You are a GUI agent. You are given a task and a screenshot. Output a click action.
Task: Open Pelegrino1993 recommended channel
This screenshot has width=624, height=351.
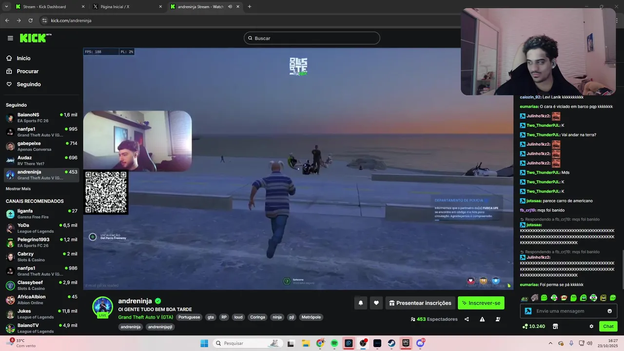point(41,242)
